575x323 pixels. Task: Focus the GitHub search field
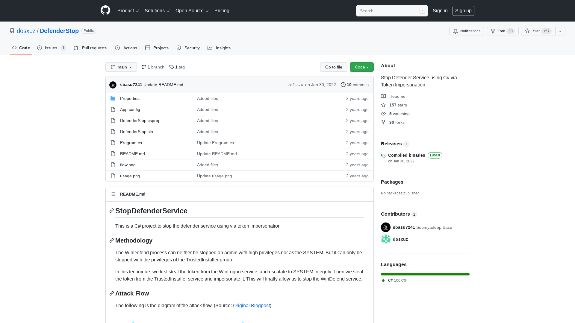pos(392,11)
